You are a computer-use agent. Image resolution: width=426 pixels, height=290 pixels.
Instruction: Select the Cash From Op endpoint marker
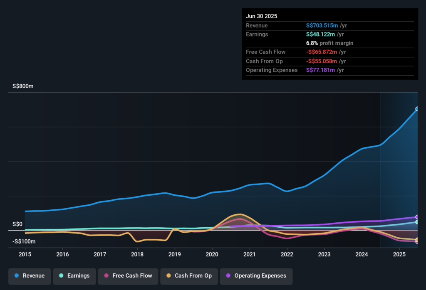[x=417, y=240]
